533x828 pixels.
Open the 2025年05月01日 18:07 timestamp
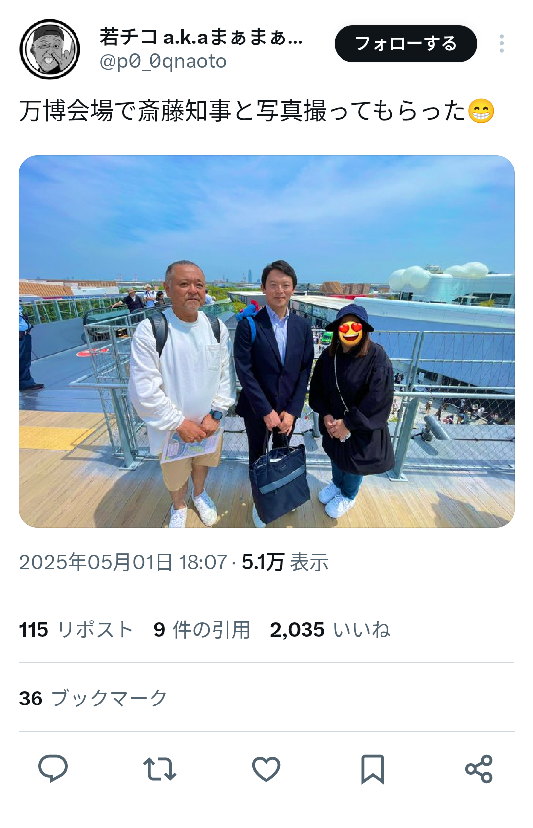click(x=123, y=562)
